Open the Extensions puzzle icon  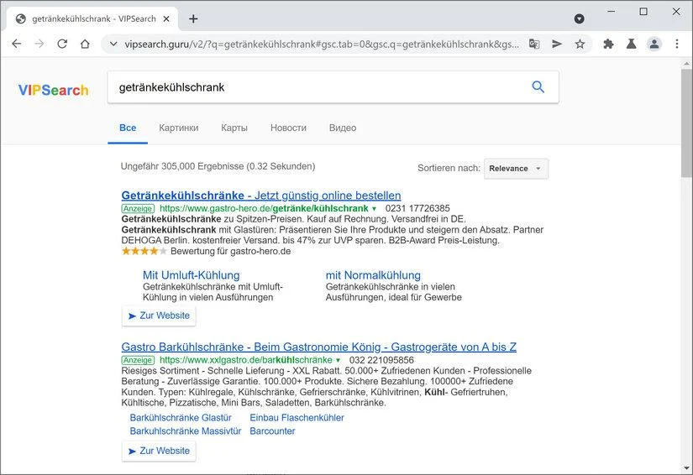pyautogui.click(x=609, y=44)
